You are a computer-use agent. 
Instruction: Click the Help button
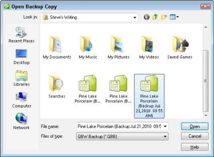195,147
